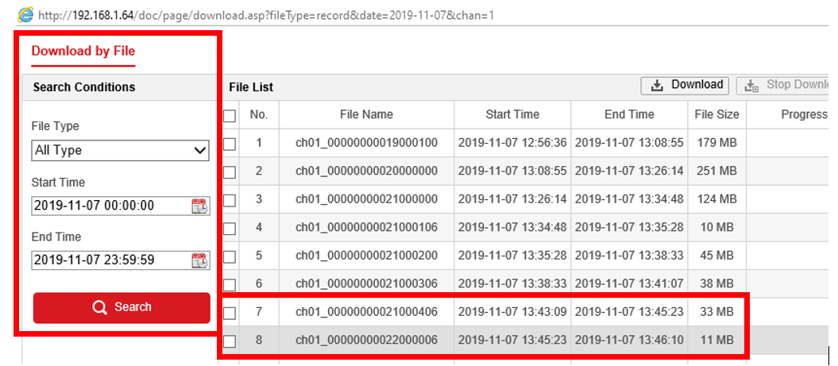This screenshot has height=366, width=838.
Task: Check the box for file No. 1
Action: pyautogui.click(x=230, y=144)
